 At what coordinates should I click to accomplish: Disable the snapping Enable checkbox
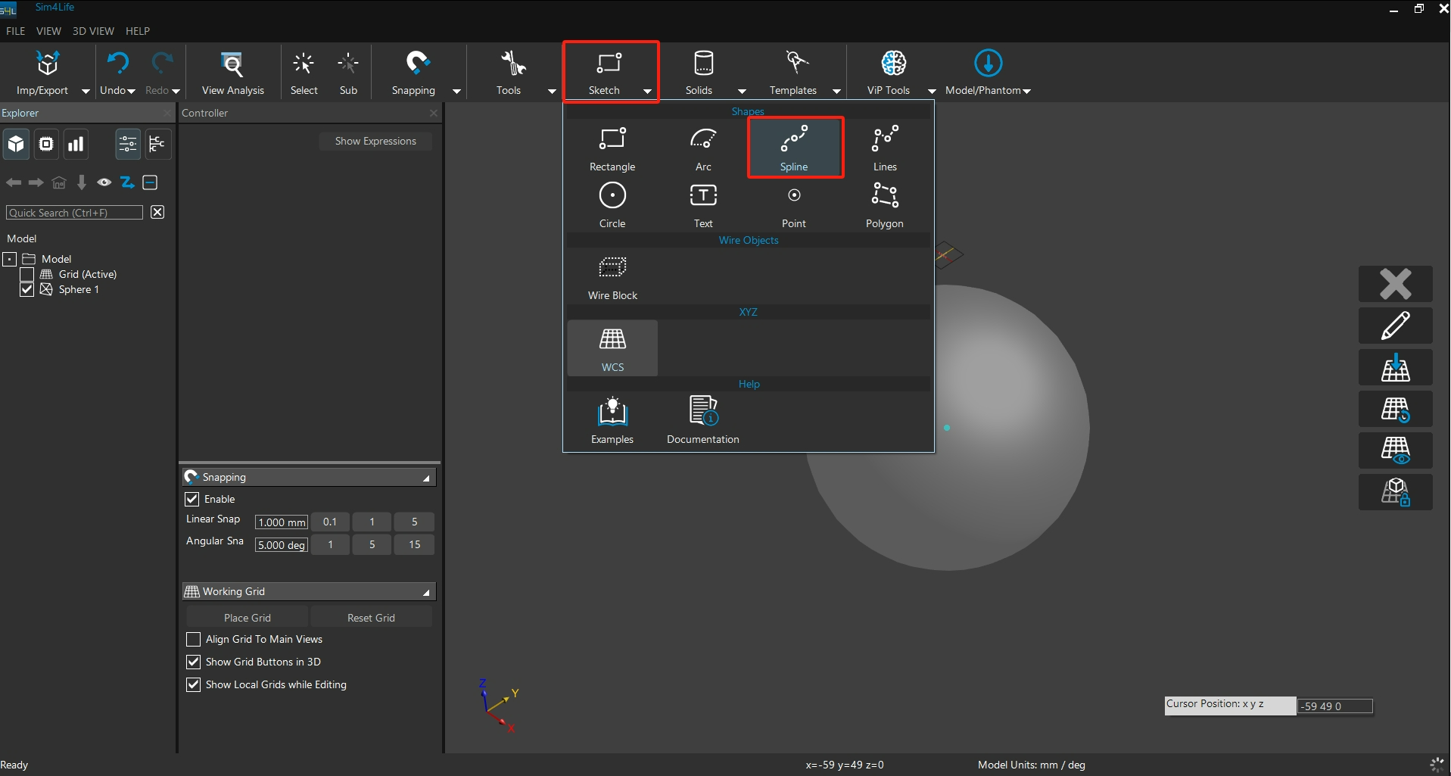(x=192, y=499)
